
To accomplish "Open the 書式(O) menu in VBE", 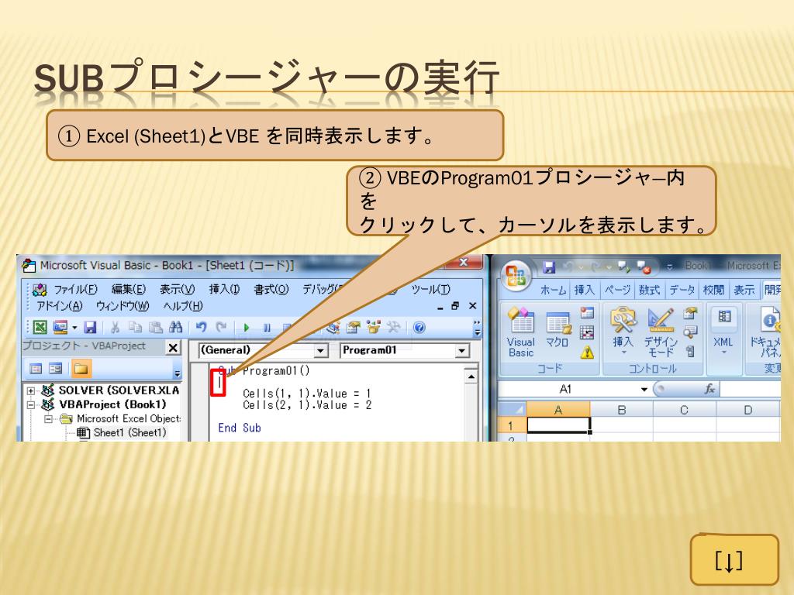I will (x=271, y=290).
